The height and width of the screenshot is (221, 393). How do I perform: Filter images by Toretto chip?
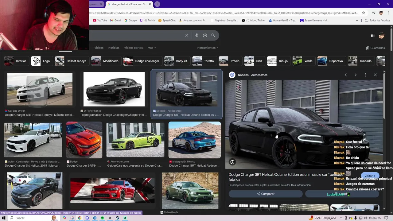[x=204, y=61]
